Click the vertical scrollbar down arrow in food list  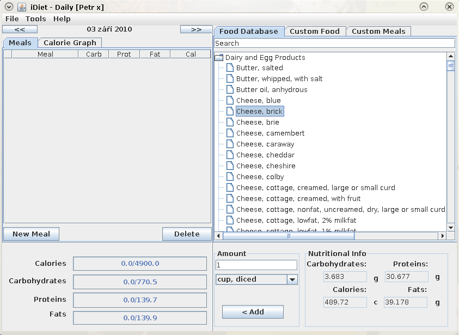[451, 228]
